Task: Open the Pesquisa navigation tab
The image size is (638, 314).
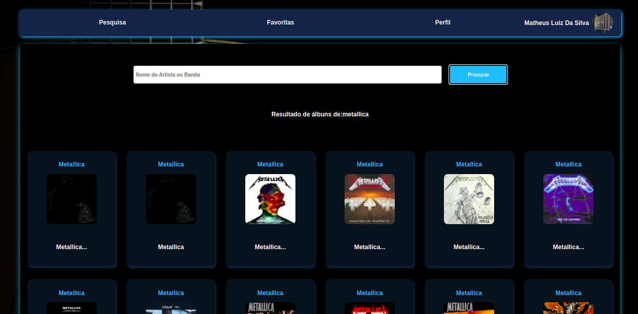Action: click(112, 22)
